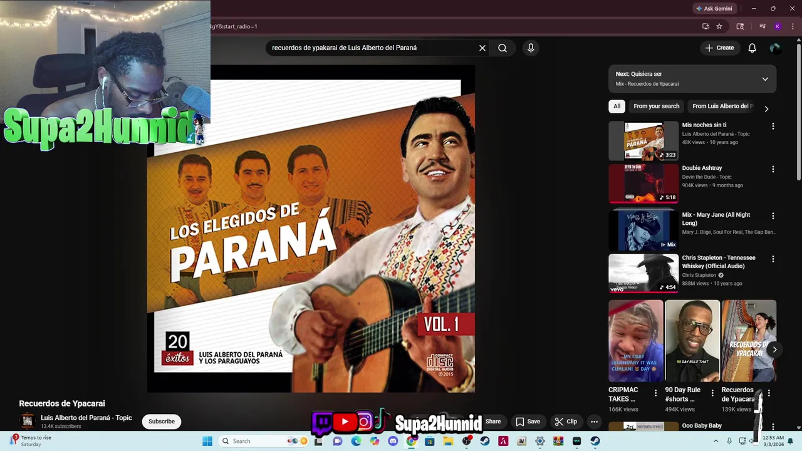Viewport: 802px width, 451px height.
Task: Click the channel avatar beside Subscribe
Action: pos(27,421)
